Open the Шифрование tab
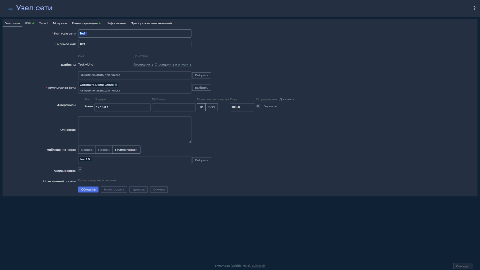480x270 pixels. point(115,23)
